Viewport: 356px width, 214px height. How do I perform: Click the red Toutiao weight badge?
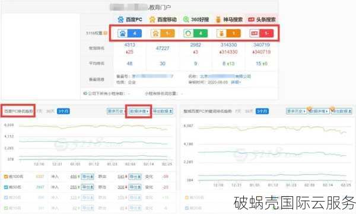[x=262, y=33]
